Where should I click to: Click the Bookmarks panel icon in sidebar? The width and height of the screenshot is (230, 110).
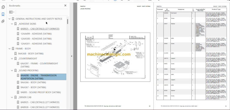coord(3,14)
